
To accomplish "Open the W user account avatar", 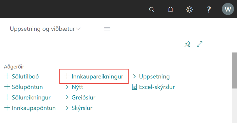I will 228,9.
